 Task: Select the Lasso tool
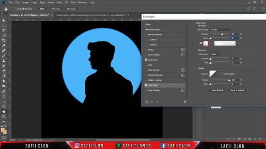click(4, 30)
